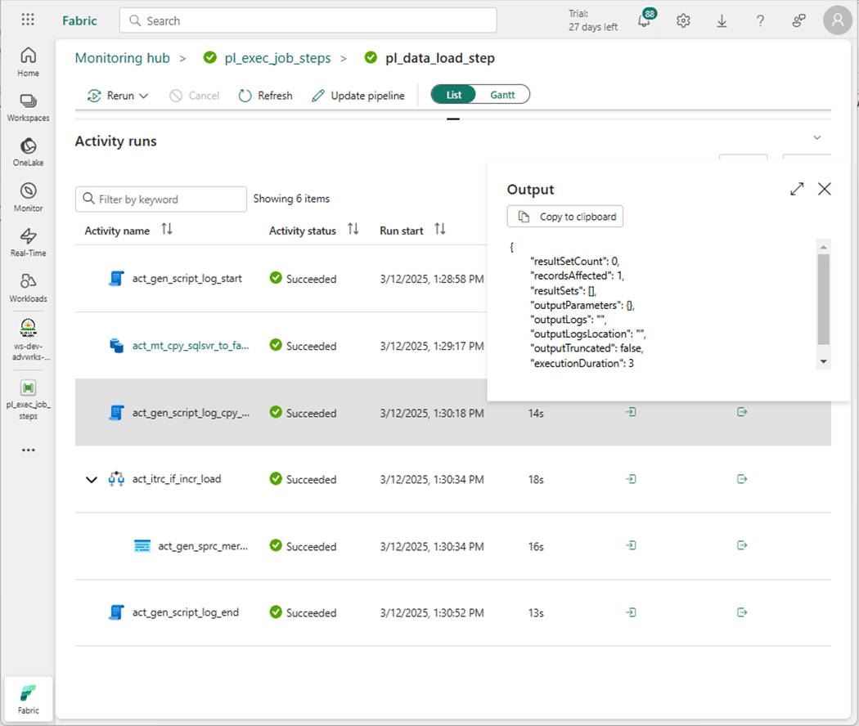Open OneLake from the sidebar
This screenshot has width=859, height=726.
[28, 151]
